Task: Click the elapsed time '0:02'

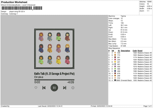Action: [37, 82]
